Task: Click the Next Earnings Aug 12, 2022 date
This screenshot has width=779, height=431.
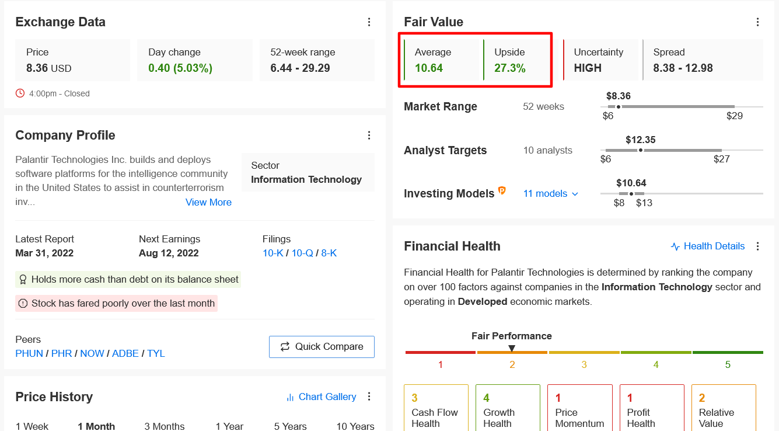Action: point(169,253)
